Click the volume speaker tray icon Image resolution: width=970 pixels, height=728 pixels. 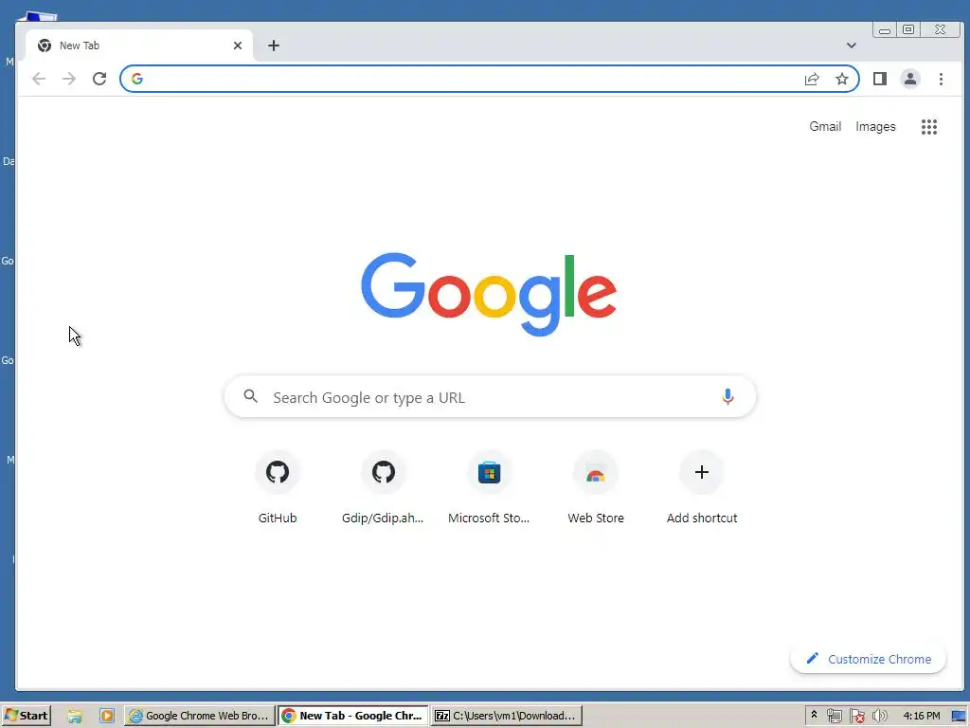[x=880, y=717]
